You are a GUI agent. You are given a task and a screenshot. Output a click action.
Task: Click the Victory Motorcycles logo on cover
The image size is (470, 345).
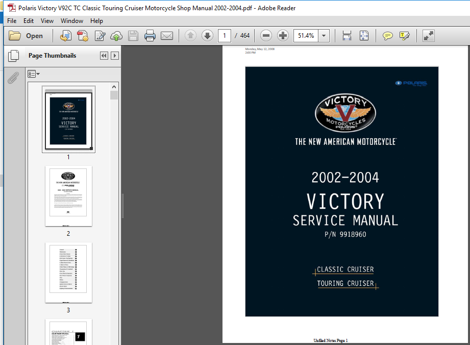point(345,113)
